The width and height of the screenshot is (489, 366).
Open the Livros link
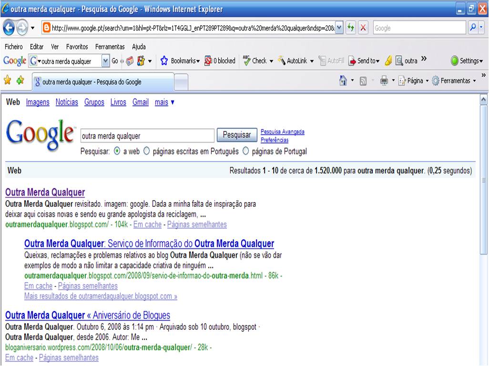pyautogui.click(x=118, y=102)
